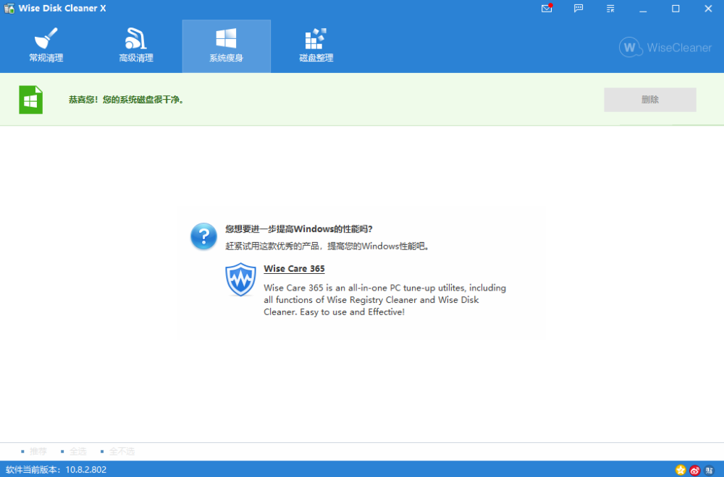Switch to the 高级清理 advanced cleaner tab
Image resolution: width=724 pixels, height=477 pixels.
point(136,46)
